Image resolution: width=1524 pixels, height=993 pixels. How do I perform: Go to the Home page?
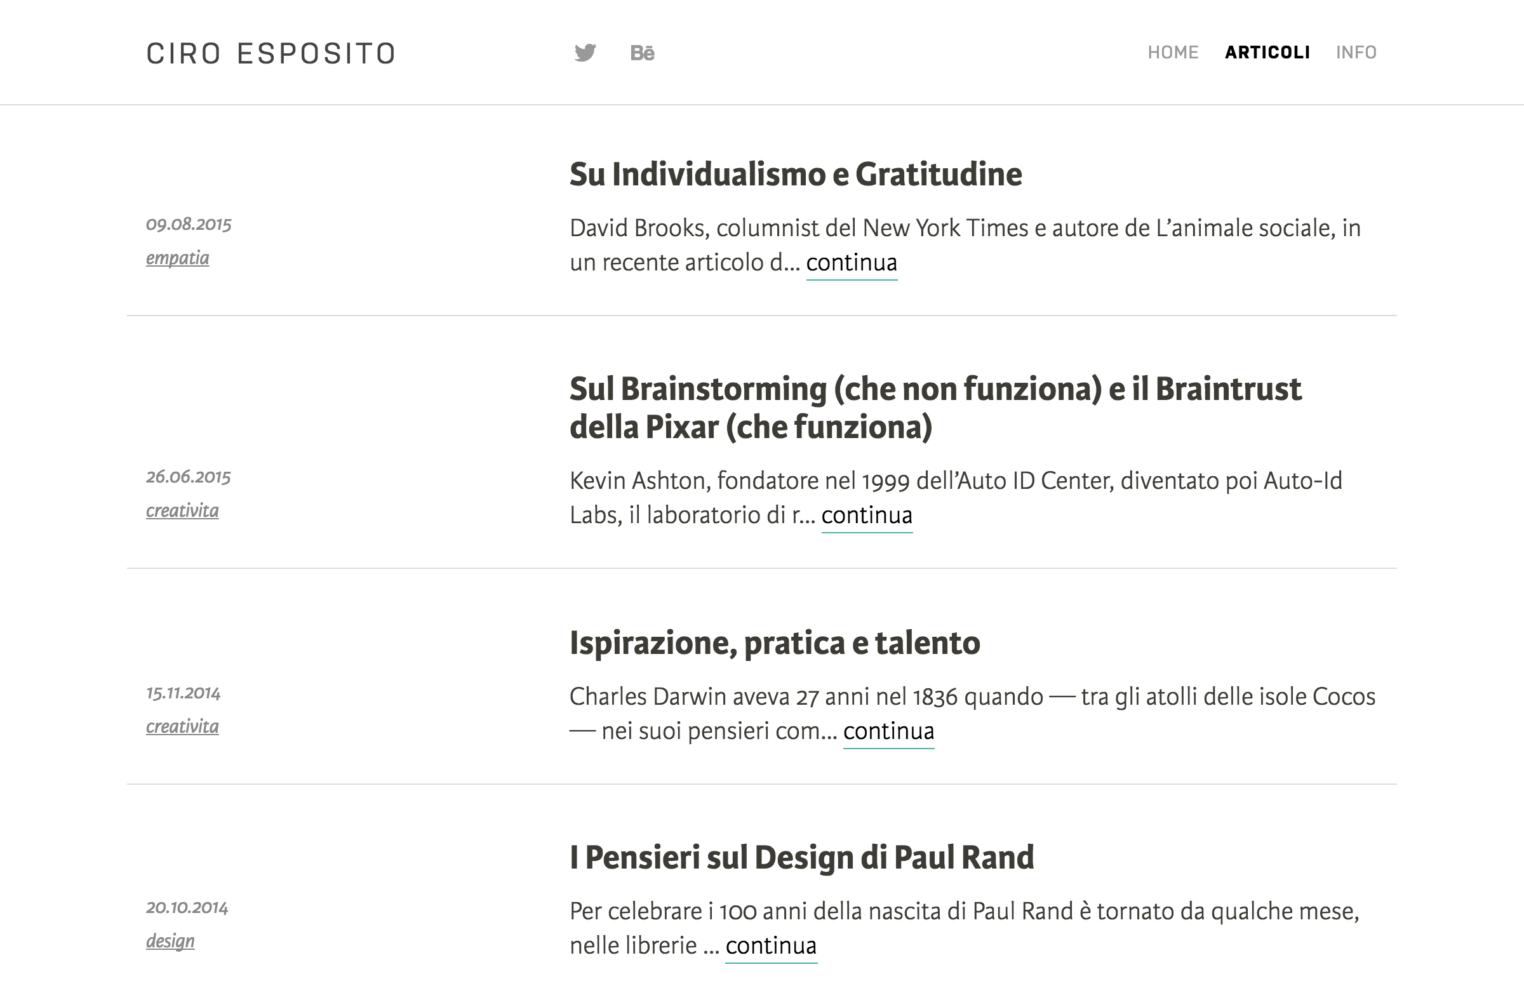(x=1172, y=53)
